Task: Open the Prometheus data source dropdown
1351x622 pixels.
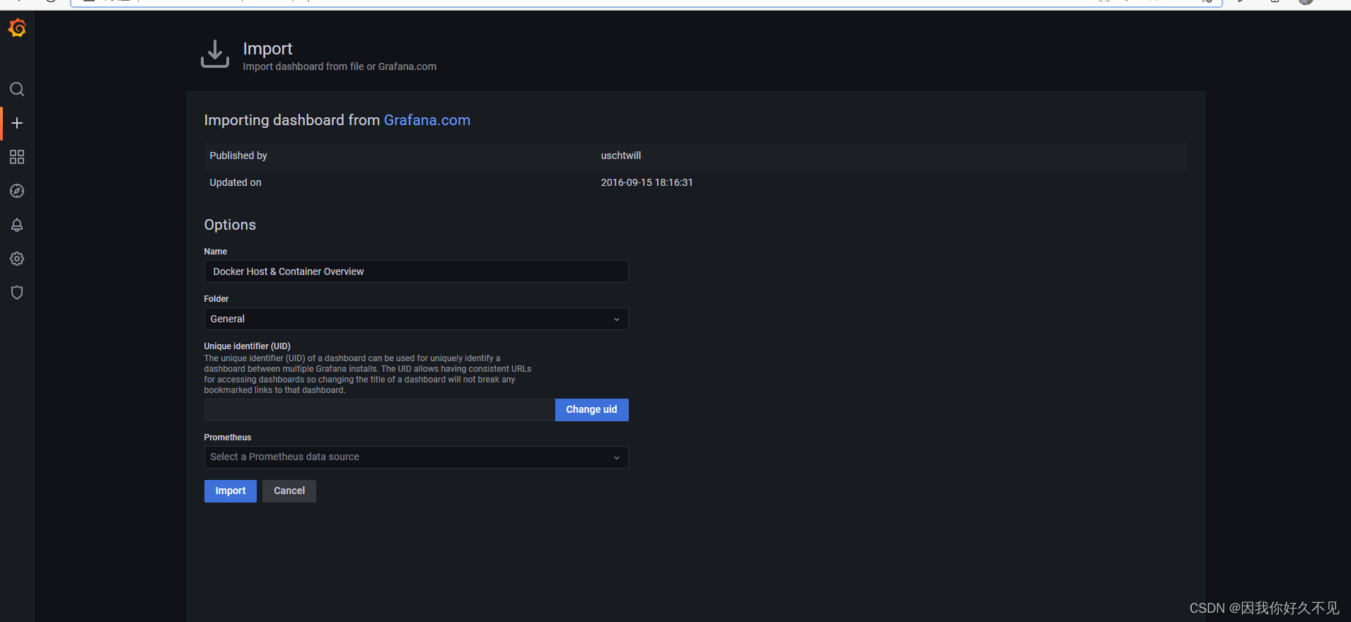Action: 416,457
